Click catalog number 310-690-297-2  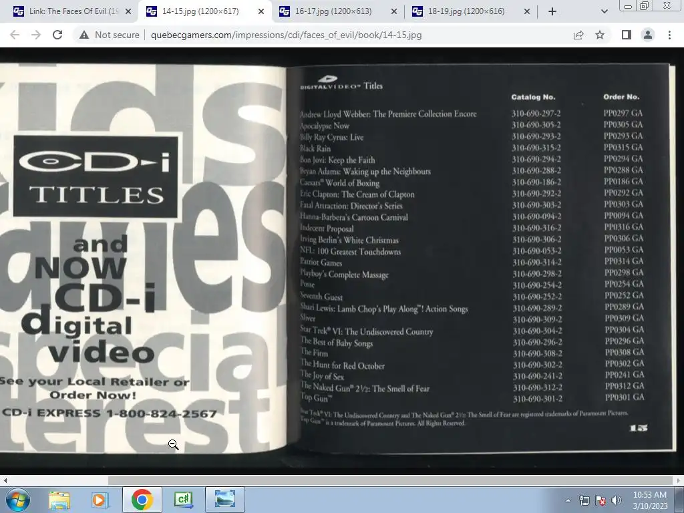(536, 114)
